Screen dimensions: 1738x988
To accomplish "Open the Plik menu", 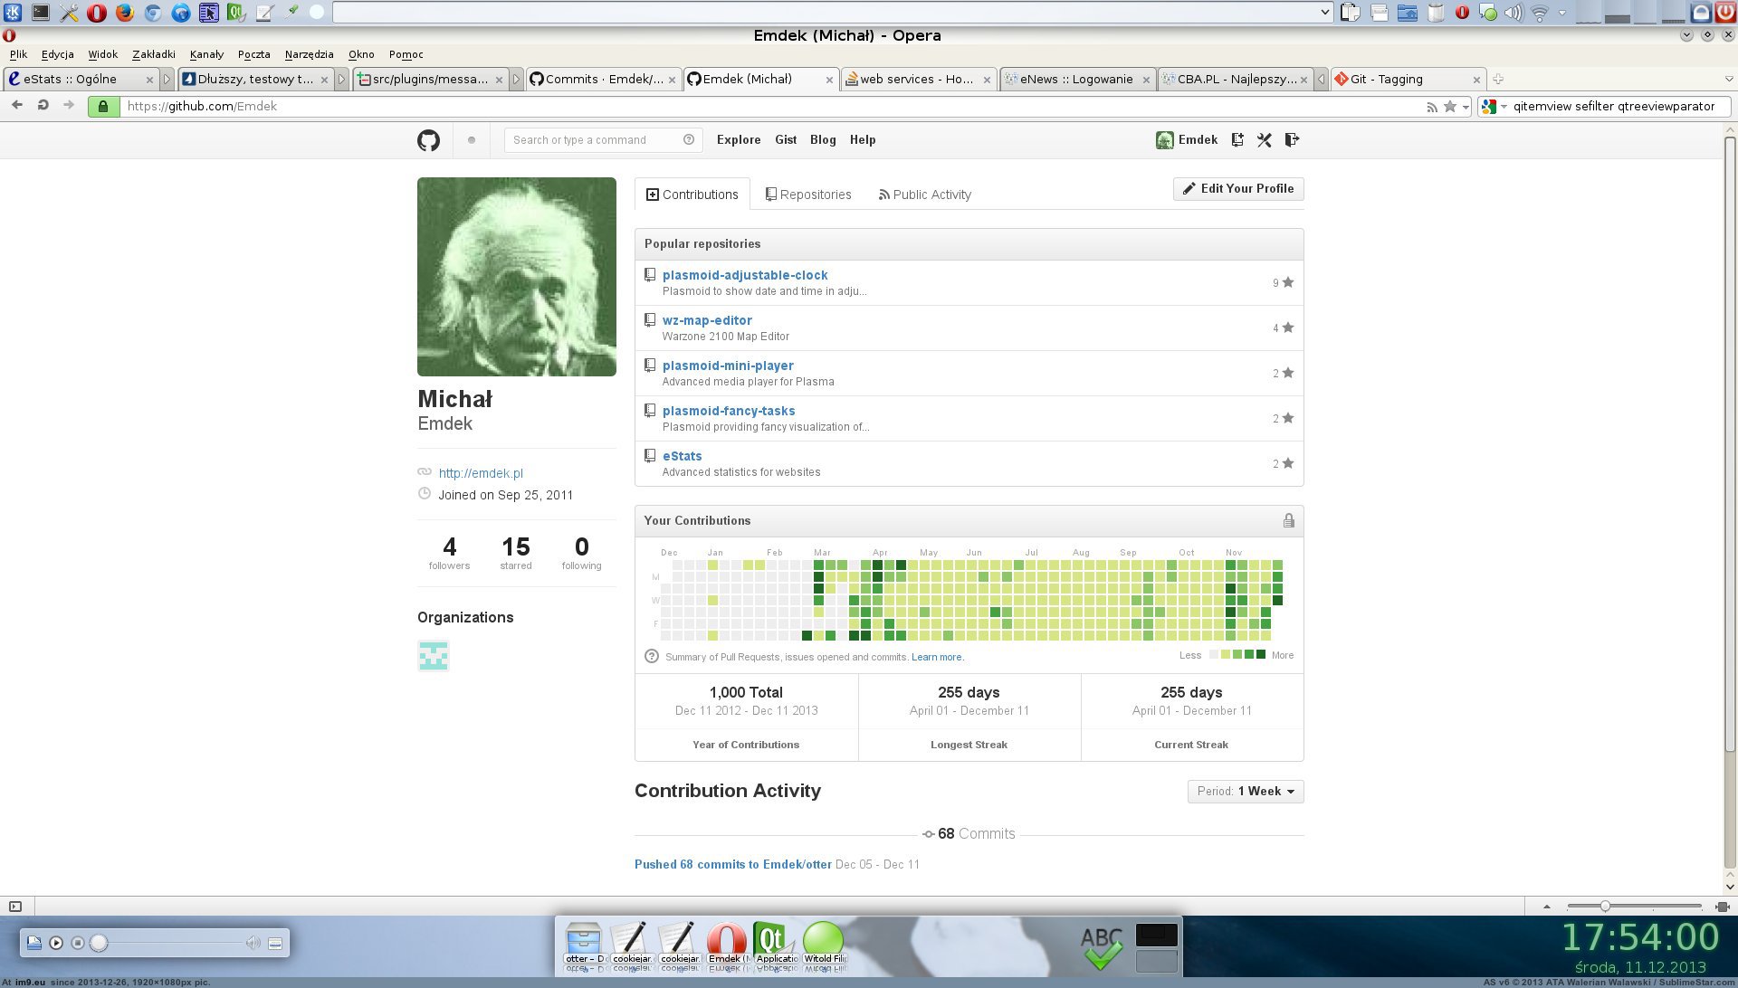I will pos(19,54).
